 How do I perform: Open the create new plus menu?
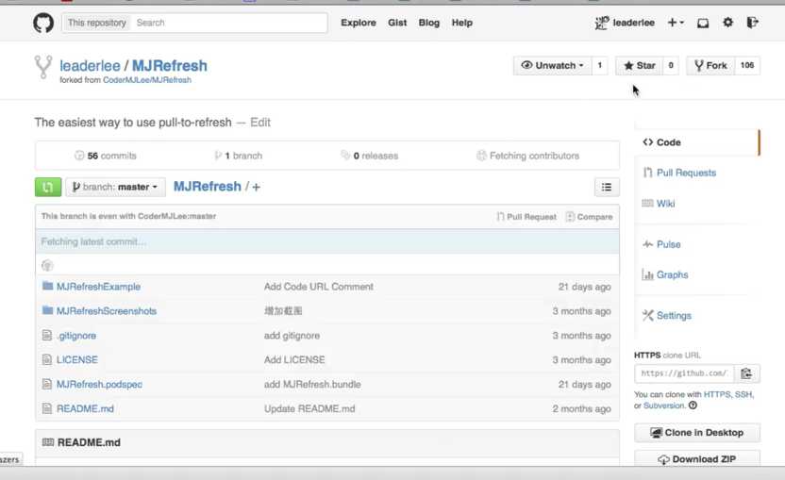(676, 23)
